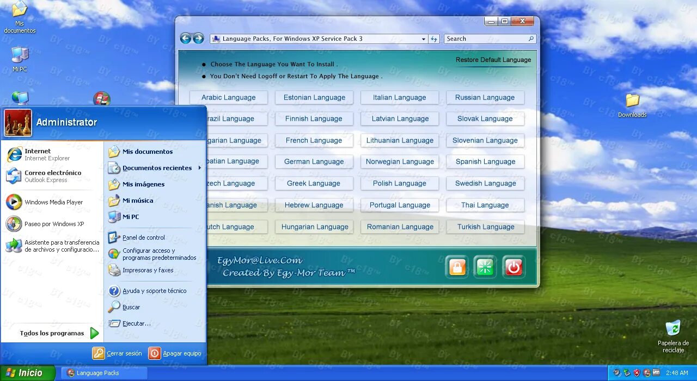The height and width of the screenshot is (381, 697).
Task: Open Asistente para transferencia de archivos
Action: 52,246
